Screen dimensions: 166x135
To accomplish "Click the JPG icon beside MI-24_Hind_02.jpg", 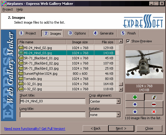I will click(x=21, y=48).
